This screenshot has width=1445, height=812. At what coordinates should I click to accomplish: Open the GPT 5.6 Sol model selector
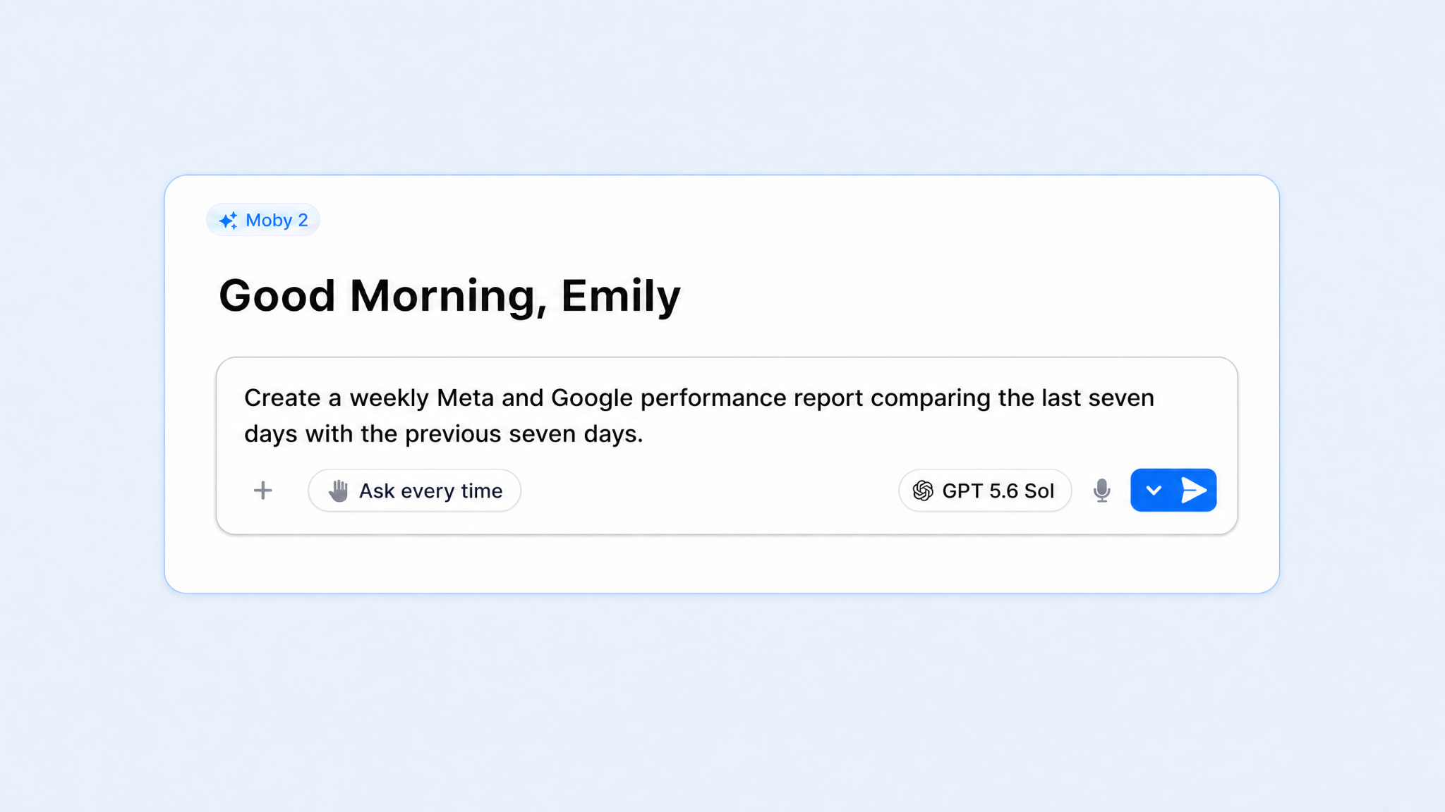pos(985,491)
